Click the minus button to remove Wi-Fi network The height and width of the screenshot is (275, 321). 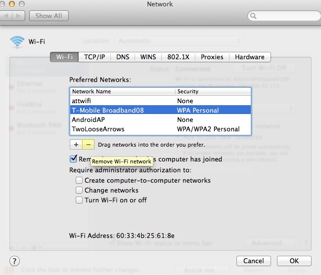(x=88, y=145)
